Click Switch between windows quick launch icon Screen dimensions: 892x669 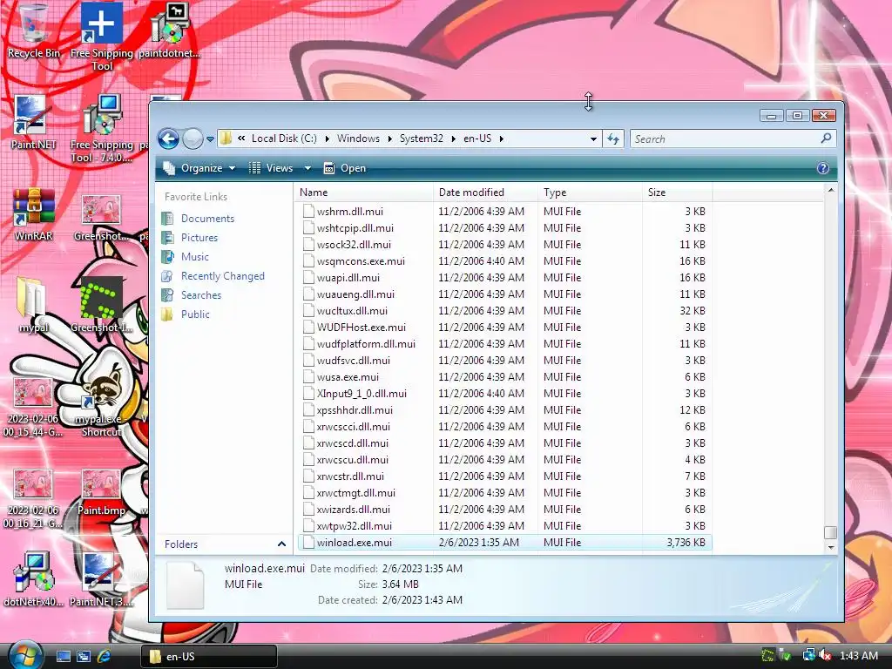point(84,657)
